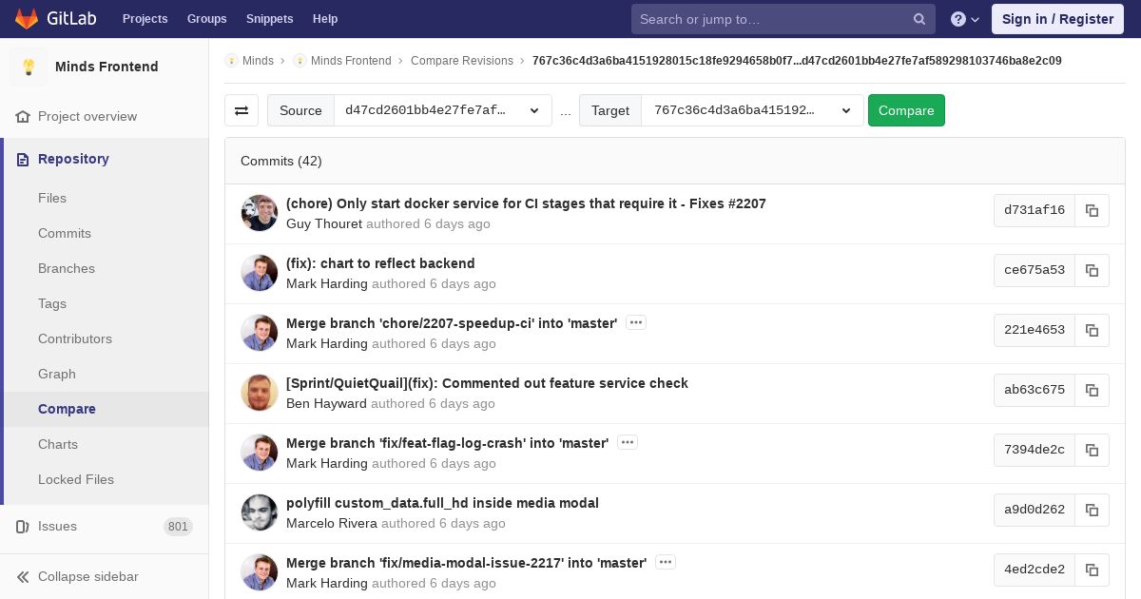Open the Help menu item in the top navigation bar

pyautogui.click(x=325, y=19)
